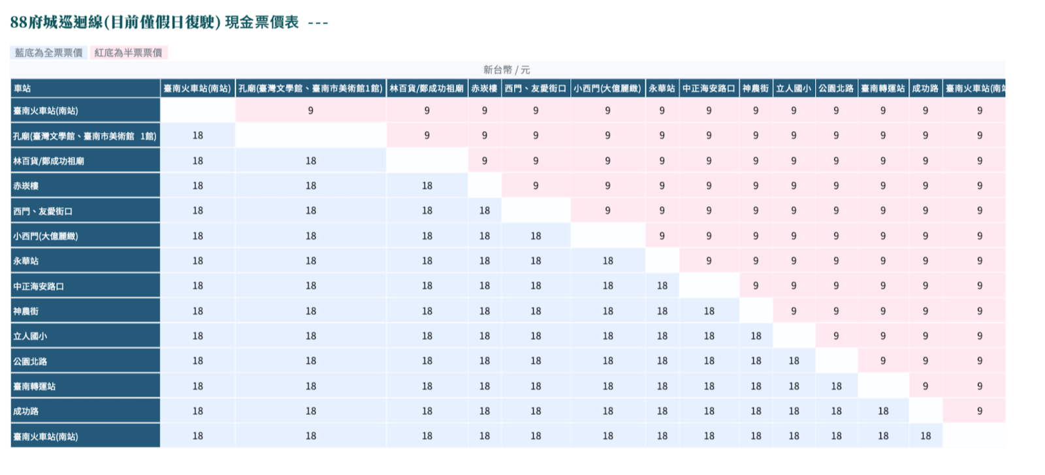The image size is (1045, 475).
Task: Click the 神農街 row label
Action: point(86,311)
